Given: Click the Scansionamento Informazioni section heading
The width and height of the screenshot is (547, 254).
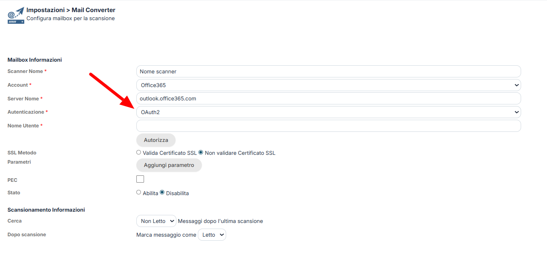Looking at the screenshot, I should click(46, 210).
